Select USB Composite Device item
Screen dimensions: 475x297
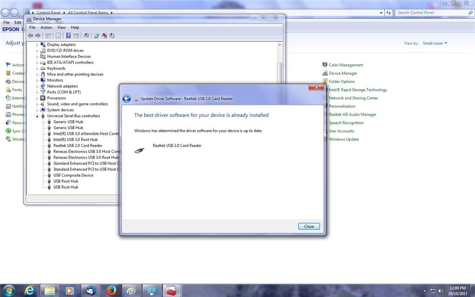(73, 175)
